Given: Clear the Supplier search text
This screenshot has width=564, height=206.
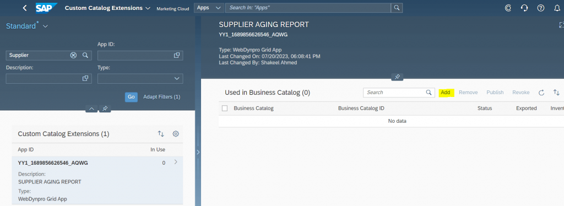Looking at the screenshot, I should tap(73, 56).
